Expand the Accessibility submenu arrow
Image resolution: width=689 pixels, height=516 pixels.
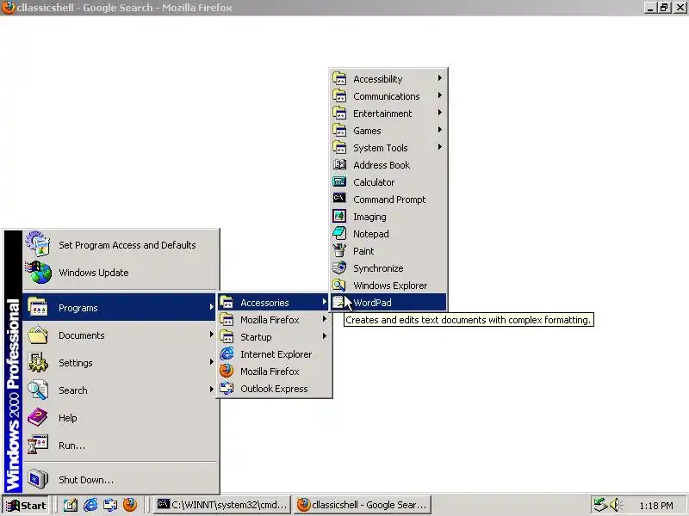439,78
